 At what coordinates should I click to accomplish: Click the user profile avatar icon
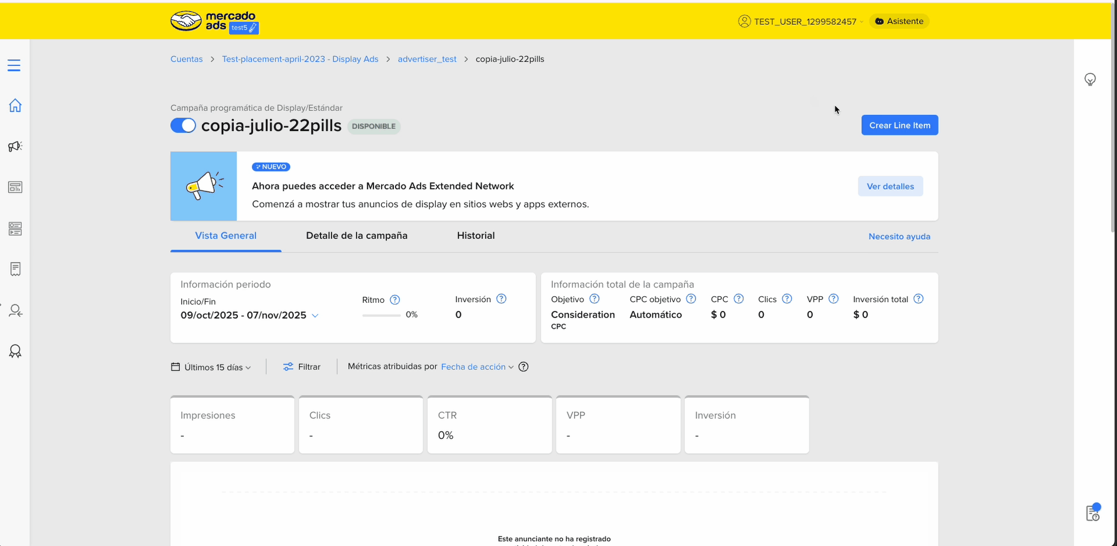coord(744,21)
